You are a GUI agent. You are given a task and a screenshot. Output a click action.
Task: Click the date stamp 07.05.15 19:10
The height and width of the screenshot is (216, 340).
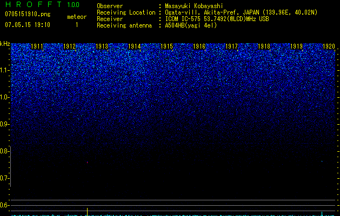coord(28,25)
